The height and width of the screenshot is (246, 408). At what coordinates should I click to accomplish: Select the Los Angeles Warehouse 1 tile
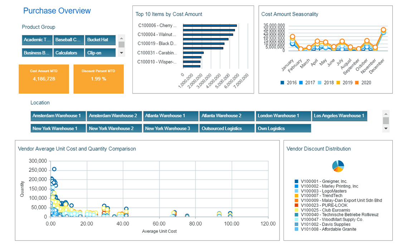click(x=339, y=116)
